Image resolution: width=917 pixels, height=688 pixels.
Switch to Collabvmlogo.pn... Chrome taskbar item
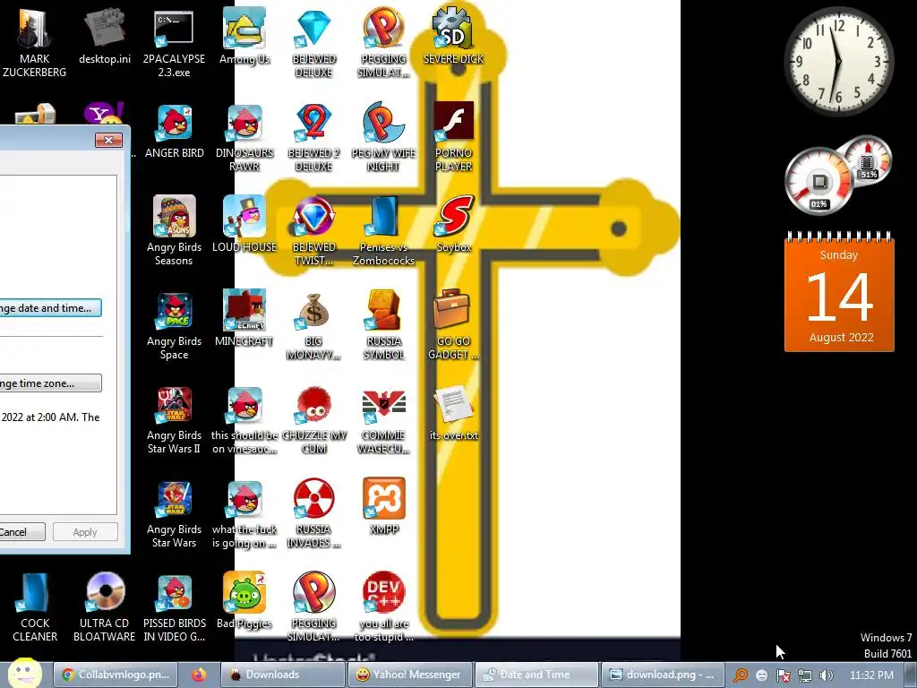[x=116, y=675]
